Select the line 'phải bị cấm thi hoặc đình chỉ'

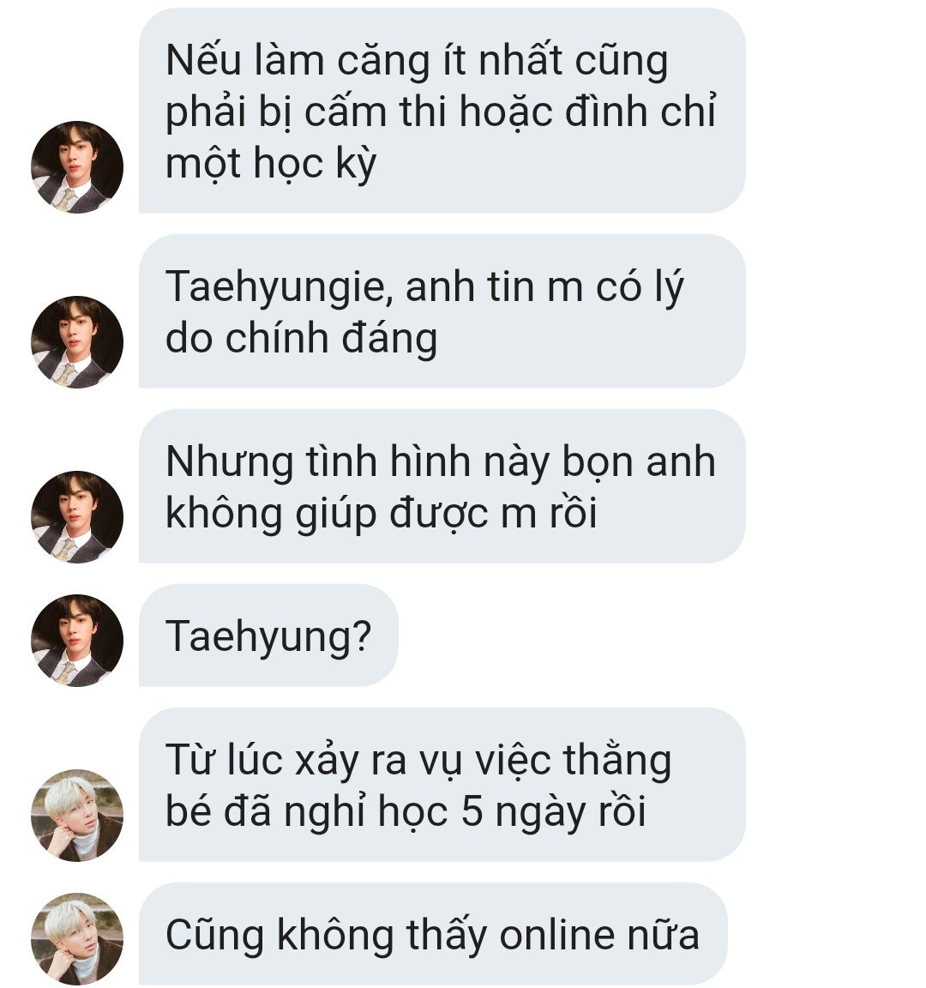pos(441,113)
